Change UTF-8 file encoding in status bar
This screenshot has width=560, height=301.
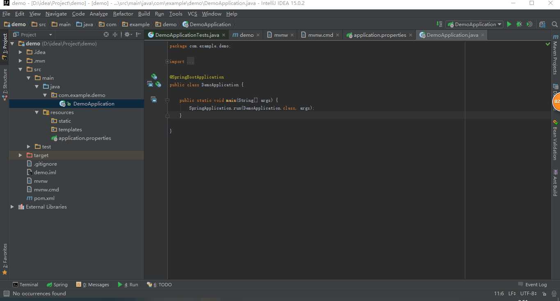pos(528,294)
